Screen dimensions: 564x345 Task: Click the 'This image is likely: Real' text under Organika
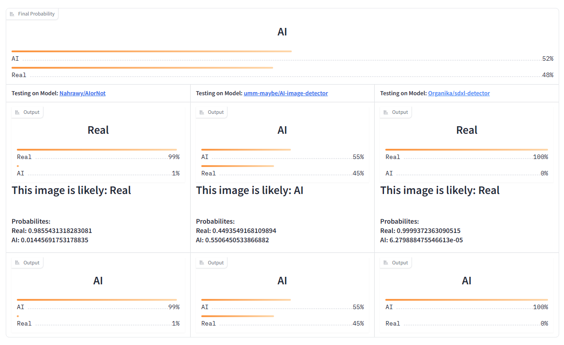(x=440, y=190)
